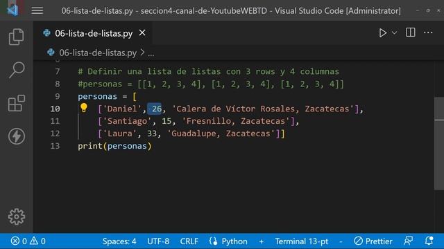Expand the run options dropdown arrow
This screenshot has height=249, width=444.
394,33
